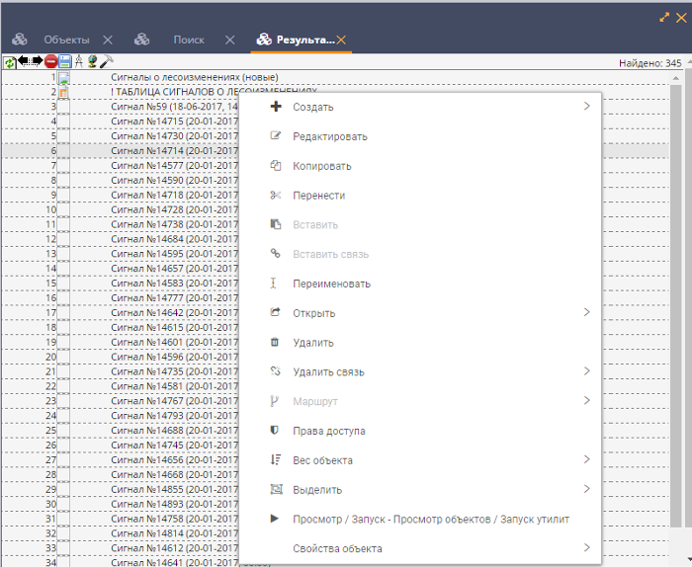Close the Результаты tab
This screenshot has height=568, width=692.
click(341, 40)
